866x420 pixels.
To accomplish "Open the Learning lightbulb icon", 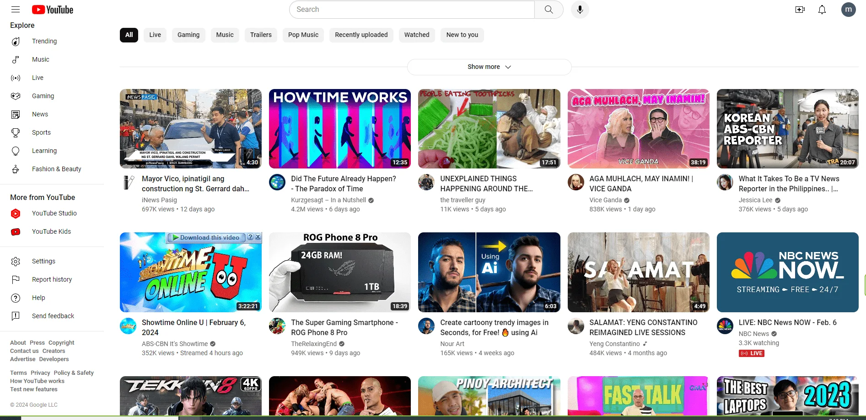I will (x=16, y=151).
